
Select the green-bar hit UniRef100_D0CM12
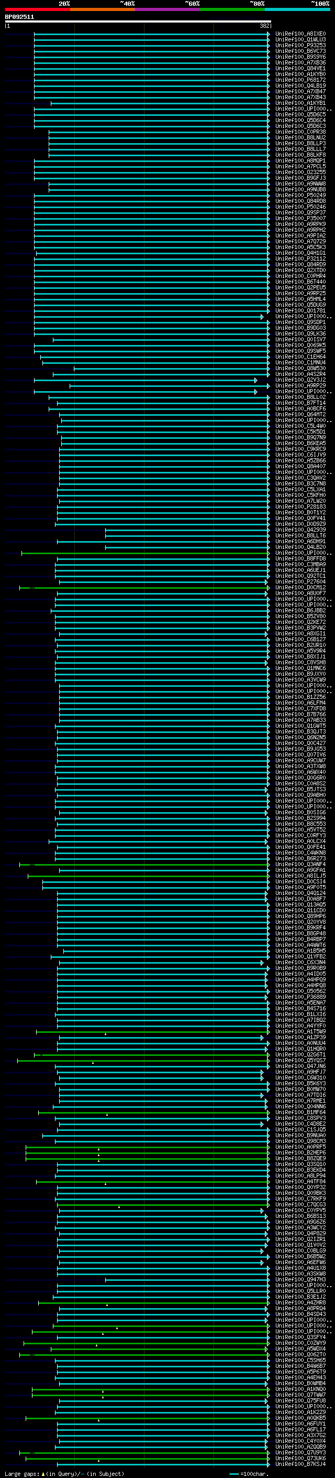tap(300, 588)
